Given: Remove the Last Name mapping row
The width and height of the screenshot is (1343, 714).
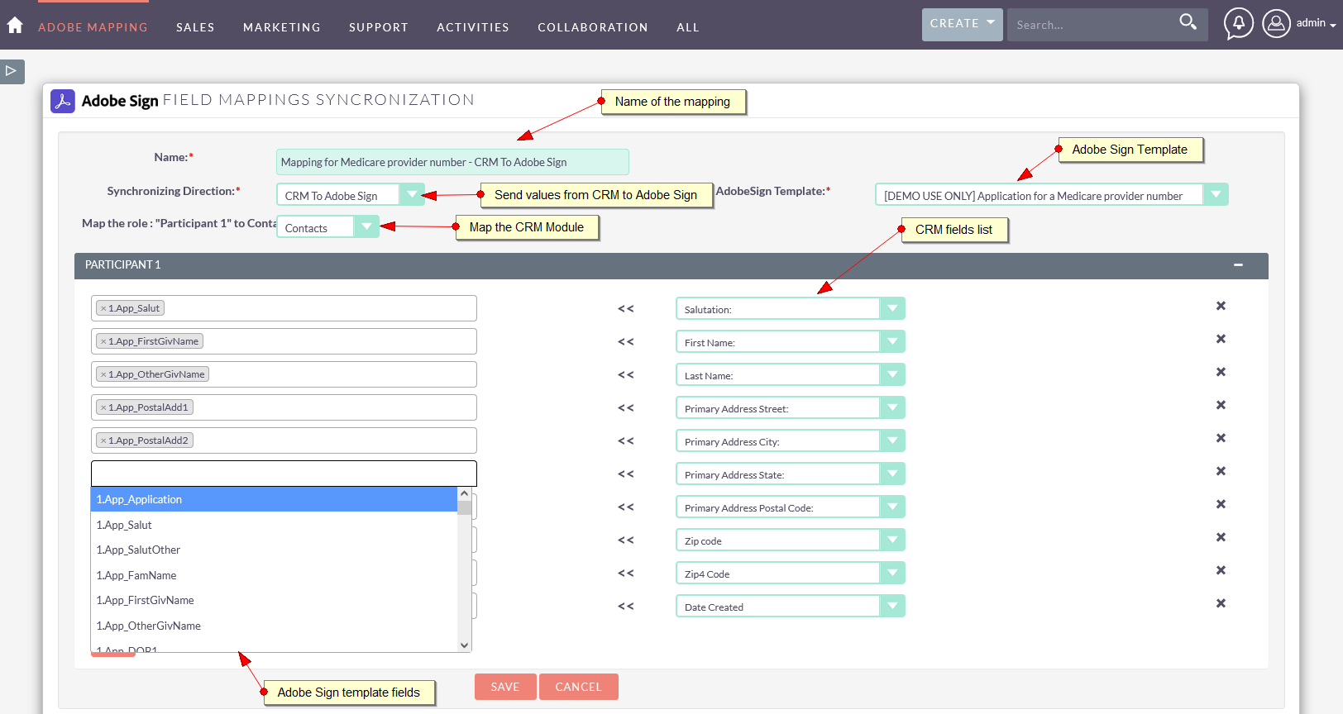Looking at the screenshot, I should (1221, 372).
